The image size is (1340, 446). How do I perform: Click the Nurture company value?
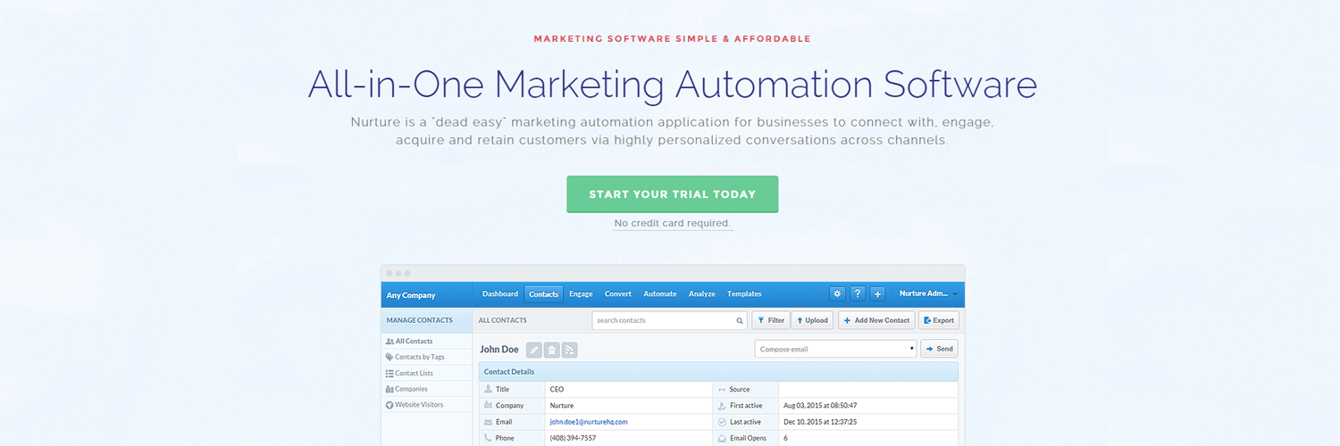pyautogui.click(x=562, y=406)
